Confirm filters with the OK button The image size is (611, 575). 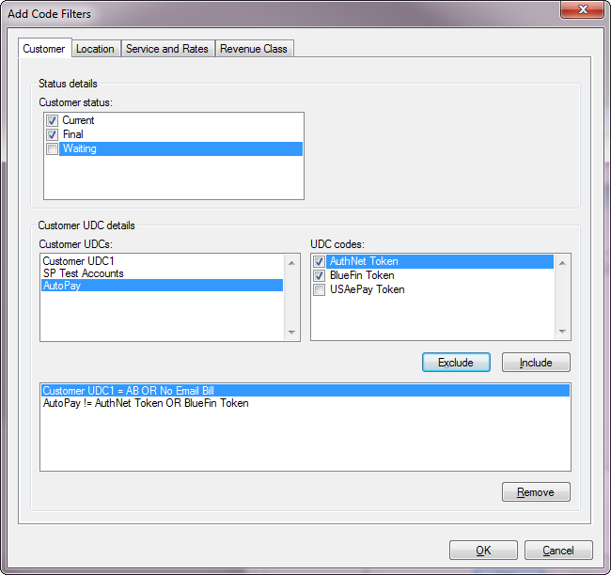(x=483, y=550)
